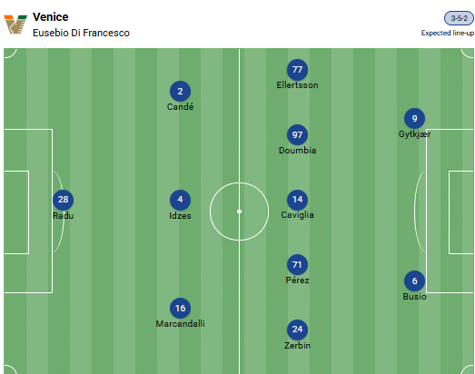Image resolution: width=475 pixels, height=374 pixels.
Task: Select Idzes number 4 player marker
Action: [x=180, y=200]
